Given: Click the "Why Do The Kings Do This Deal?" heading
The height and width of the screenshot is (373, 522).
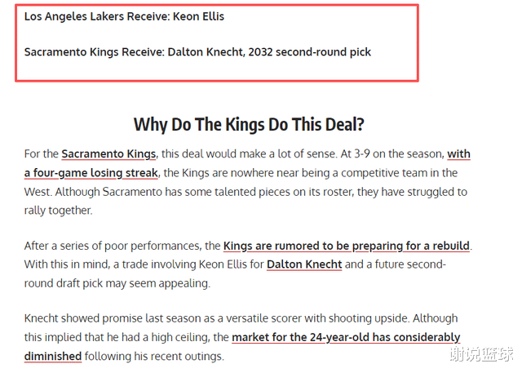Looking at the screenshot, I should 249,124.
